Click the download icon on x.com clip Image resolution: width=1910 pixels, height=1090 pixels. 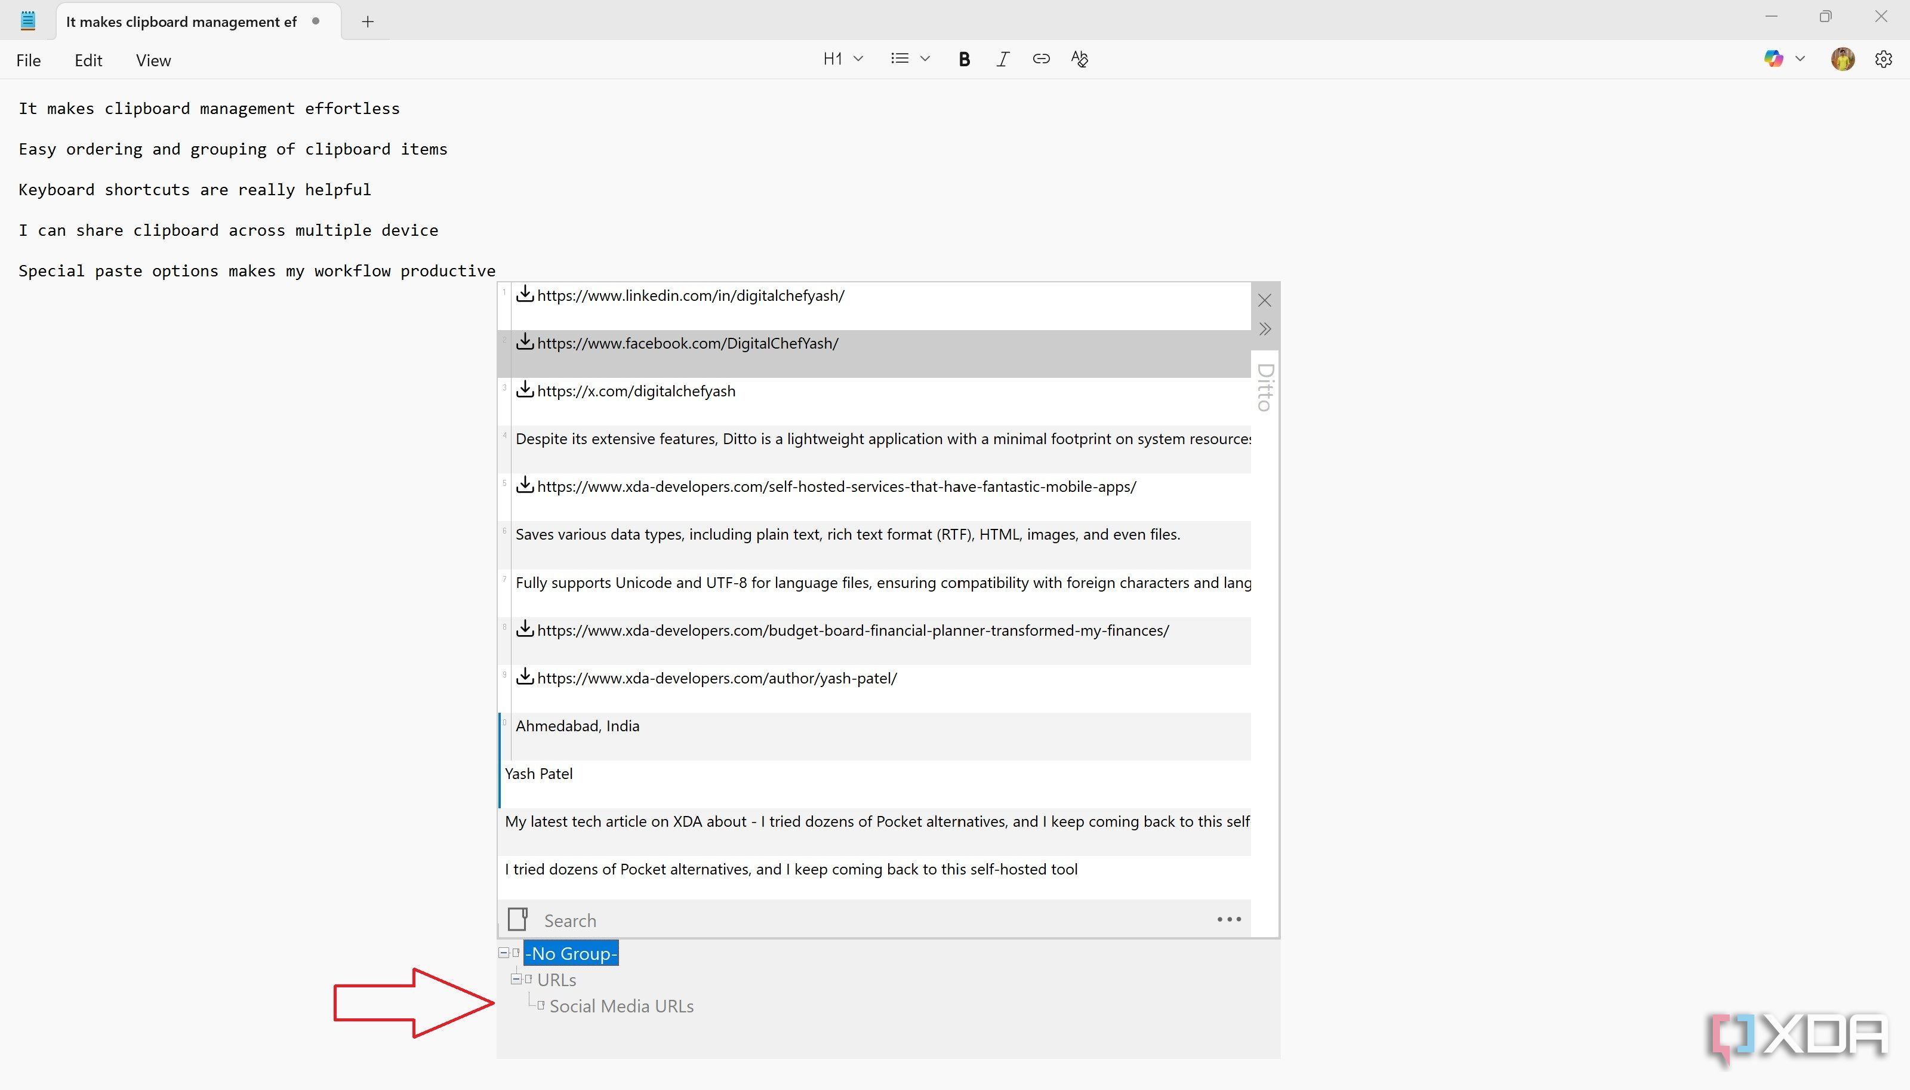point(525,389)
